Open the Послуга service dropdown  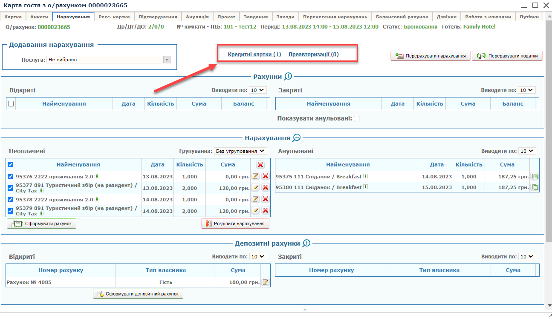(108, 60)
